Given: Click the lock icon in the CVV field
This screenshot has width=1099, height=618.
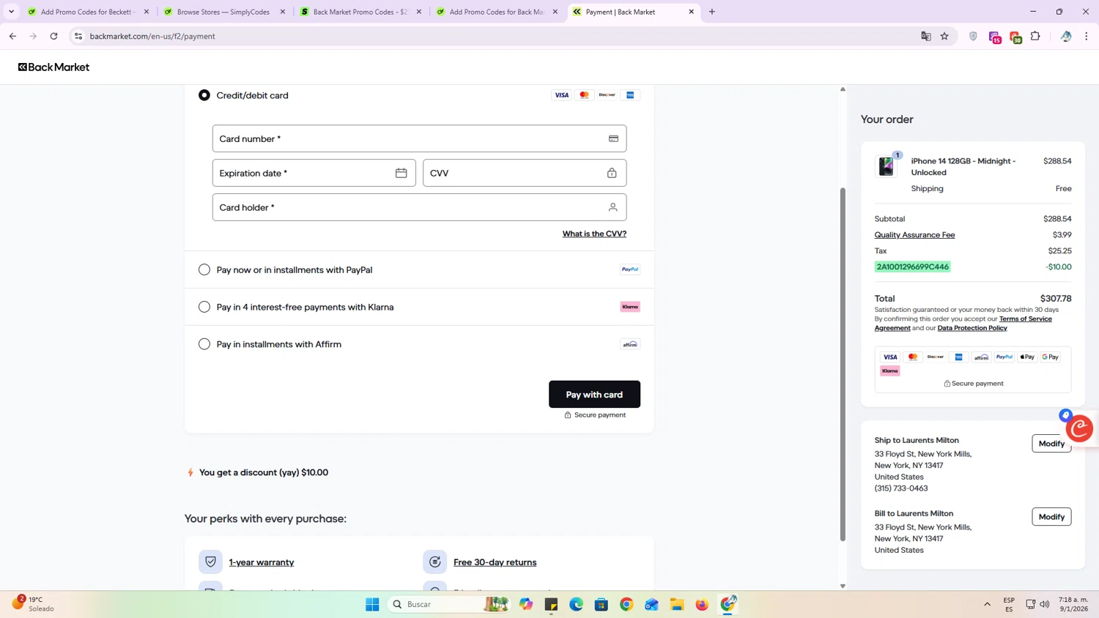Looking at the screenshot, I should coord(612,173).
